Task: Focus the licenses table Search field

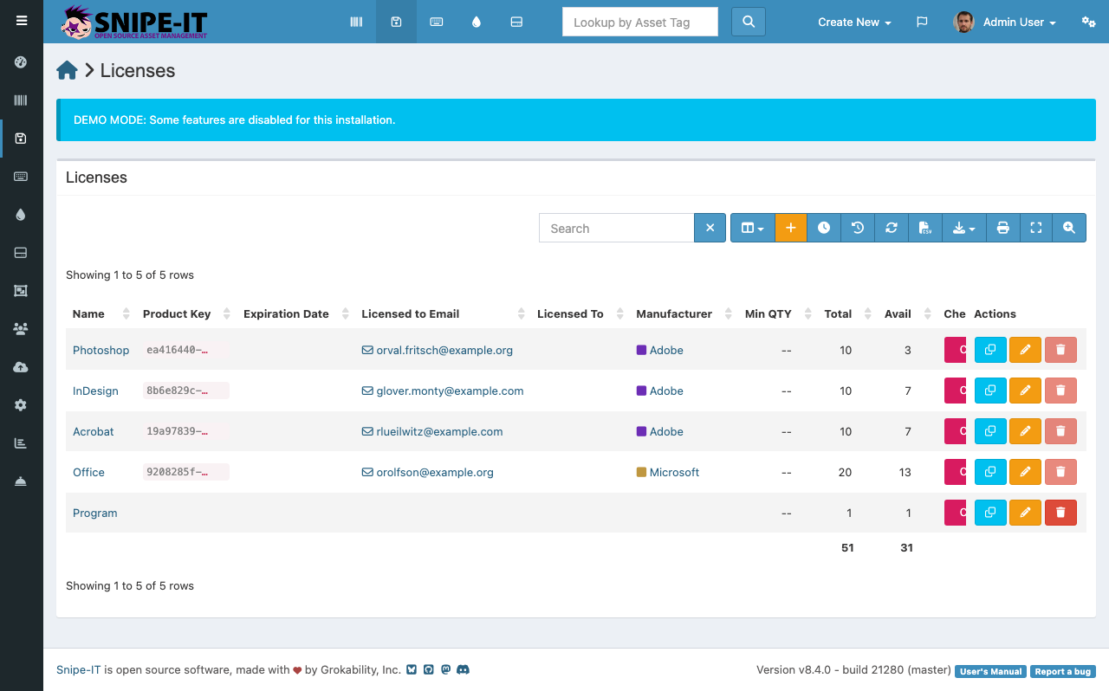Action: [x=617, y=228]
